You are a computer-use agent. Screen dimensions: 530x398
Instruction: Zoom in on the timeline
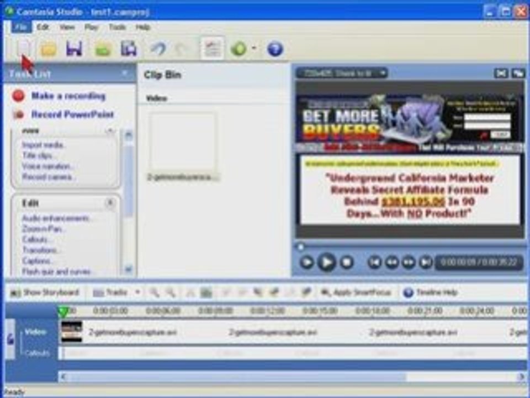[x=154, y=292]
